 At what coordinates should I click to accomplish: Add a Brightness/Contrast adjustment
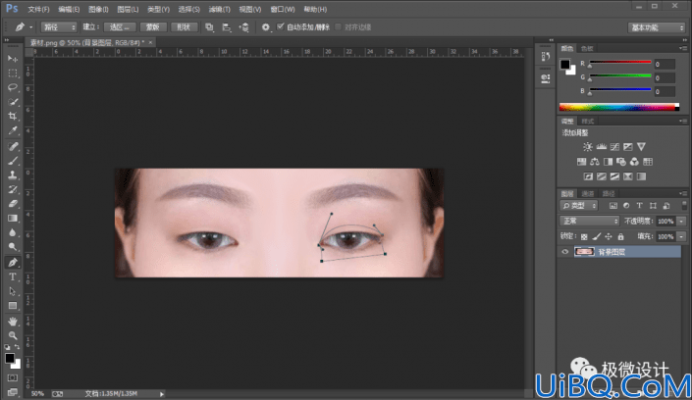pyautogui.click(x=587, y=147)
